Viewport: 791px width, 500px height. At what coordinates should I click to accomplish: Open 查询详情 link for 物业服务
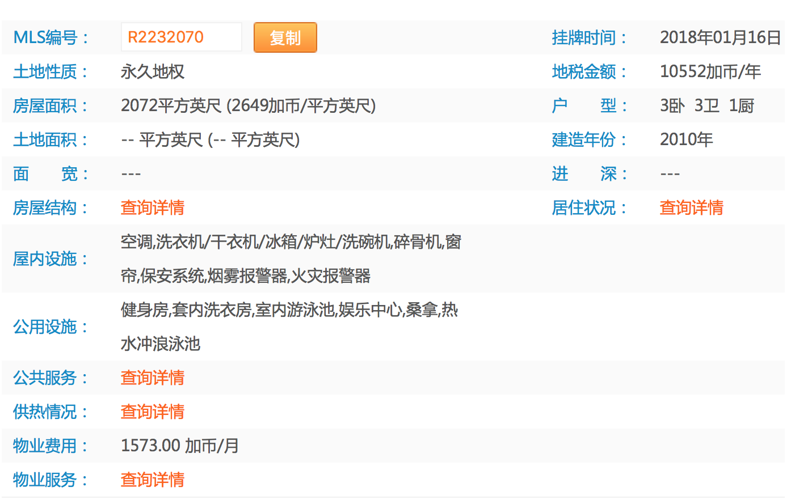pos(152,480)
